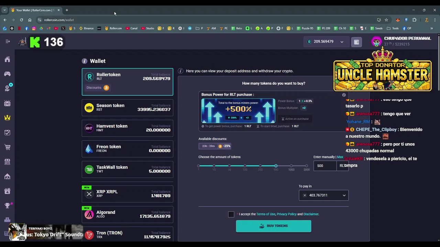Select the Algorand ALGO wallet

[x=128, y=214]
